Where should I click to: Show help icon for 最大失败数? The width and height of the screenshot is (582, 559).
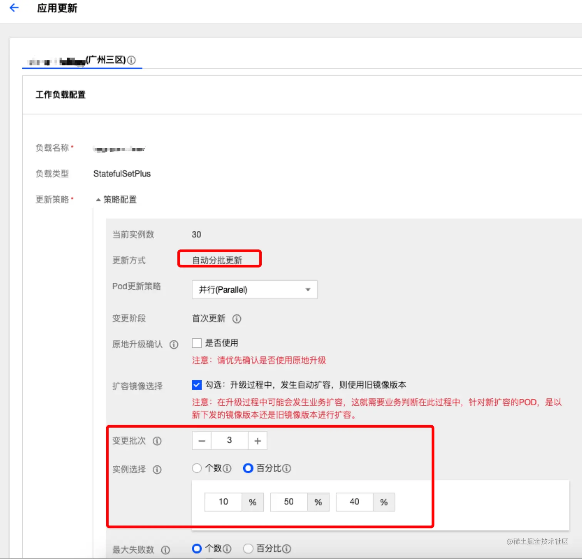click(x=166, y=550)
